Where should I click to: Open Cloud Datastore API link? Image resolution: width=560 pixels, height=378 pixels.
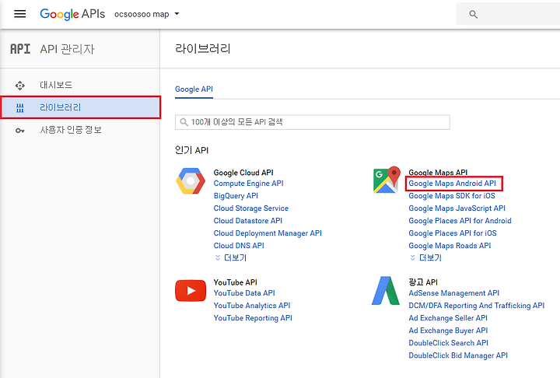click(248, 221)
